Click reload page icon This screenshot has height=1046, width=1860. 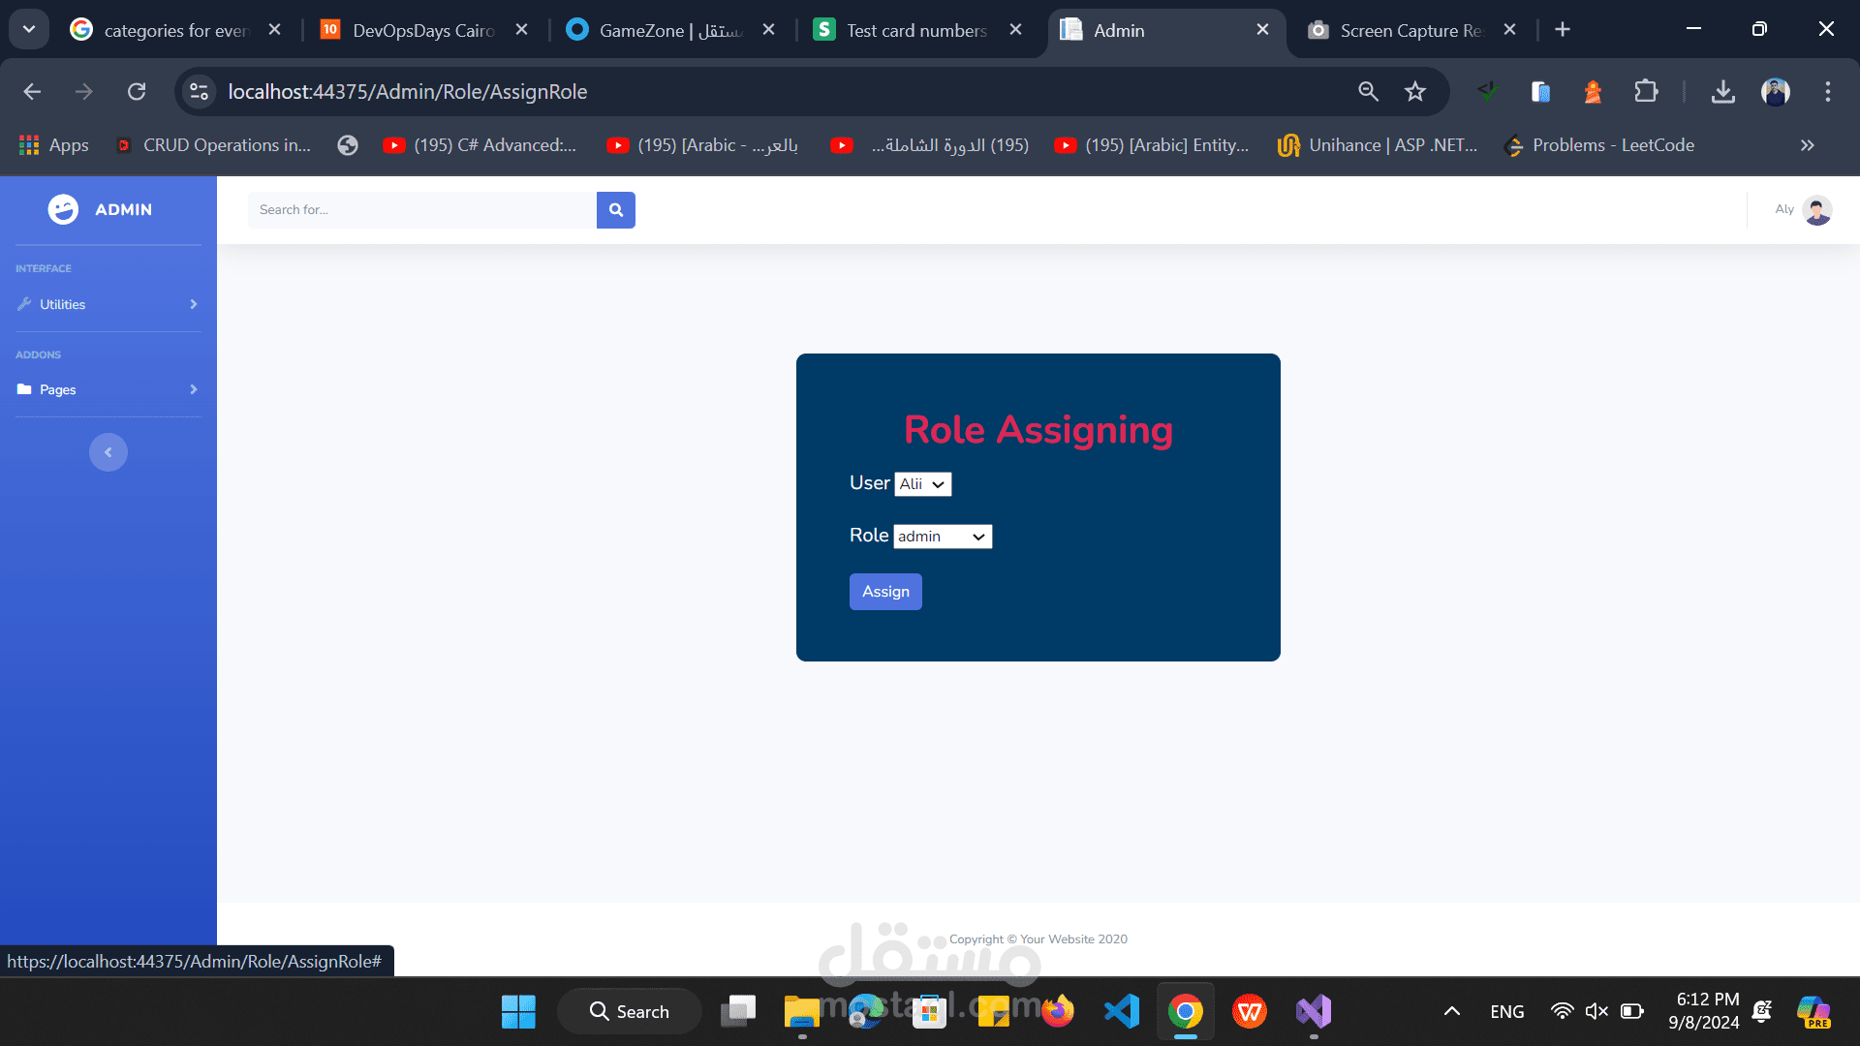point(137,92)
